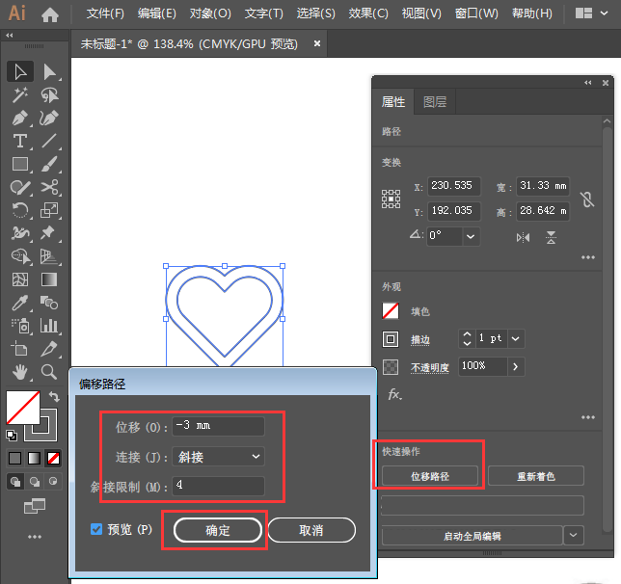This screenshot has height=584, width=621.
Task: Switch to Draw Behind mode
Action: tap(35, 482)
